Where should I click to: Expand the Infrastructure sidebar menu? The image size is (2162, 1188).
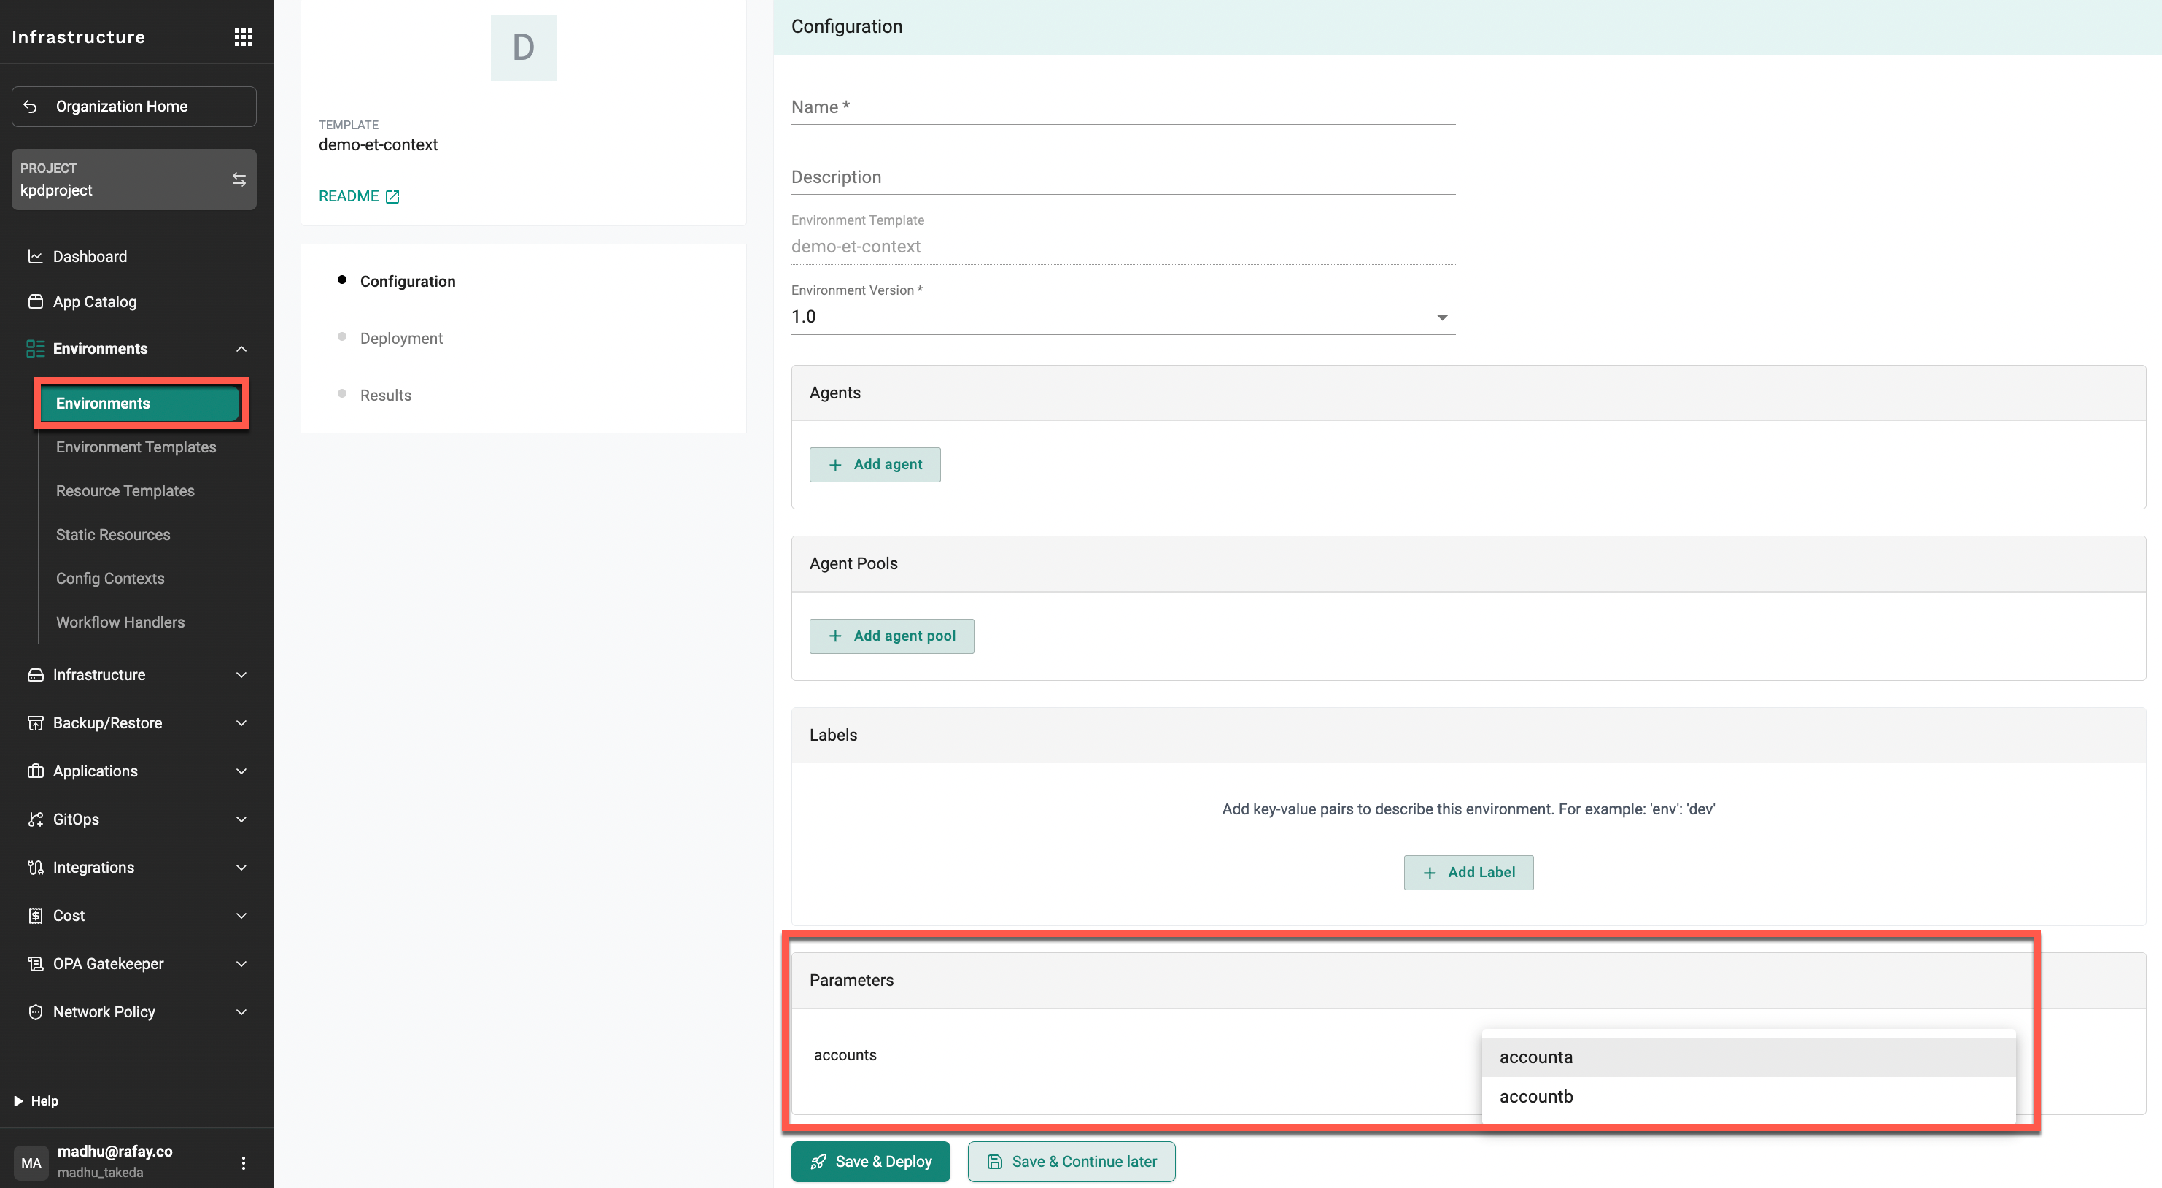(241, 675)
